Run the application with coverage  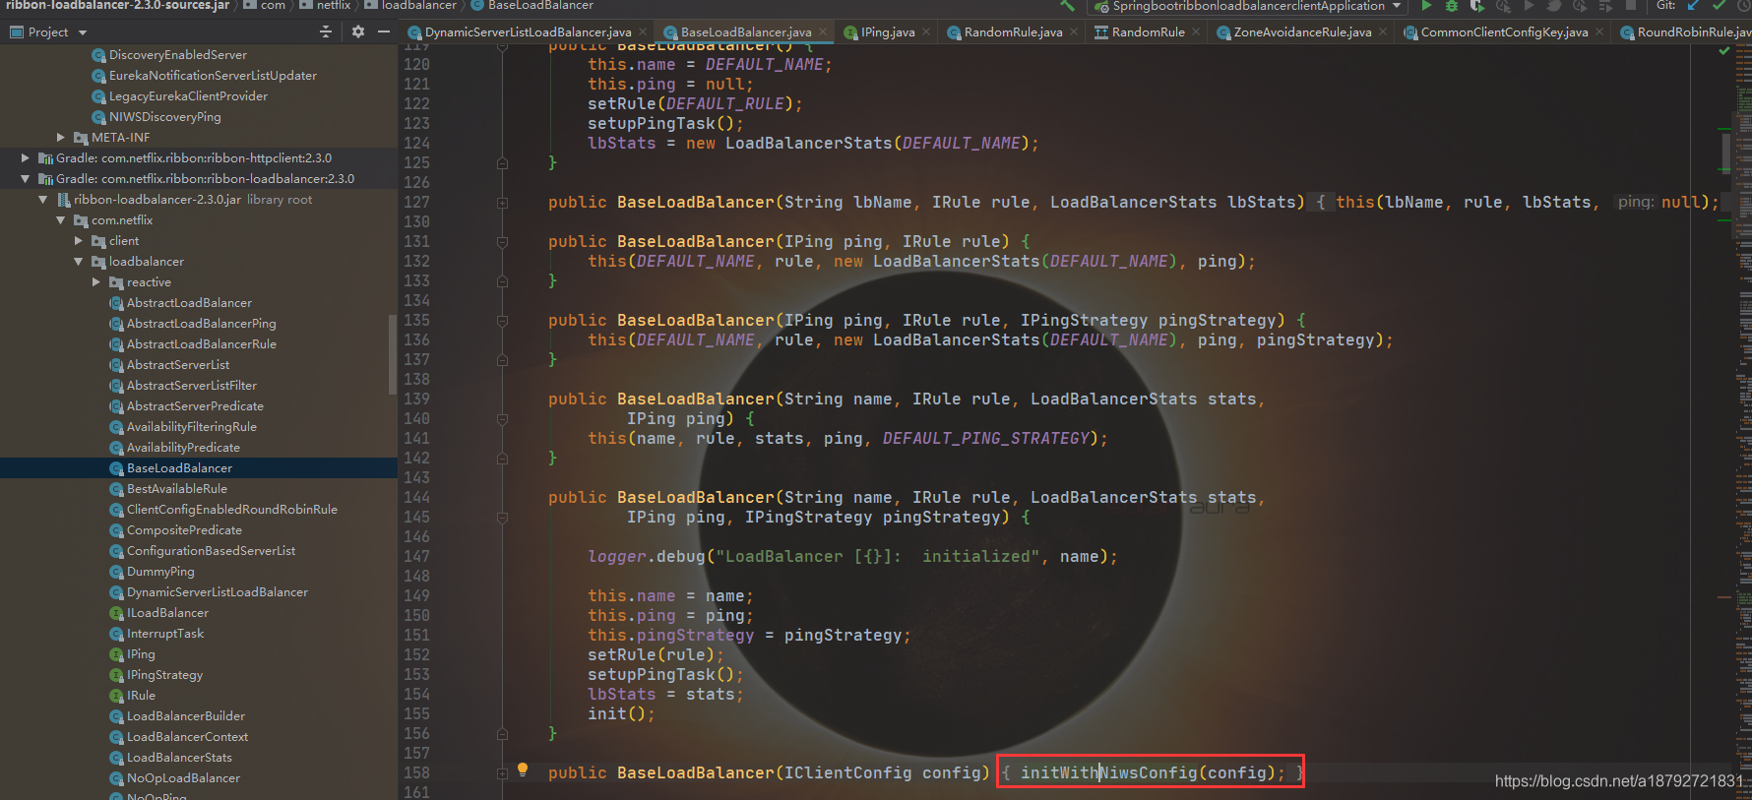point(1477,6)
